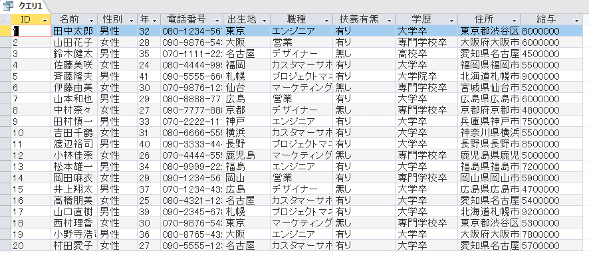Select the 性別 column header
The height and width of the screenshot is (253, 589).
pyautogui.click(x=118, y=19)
